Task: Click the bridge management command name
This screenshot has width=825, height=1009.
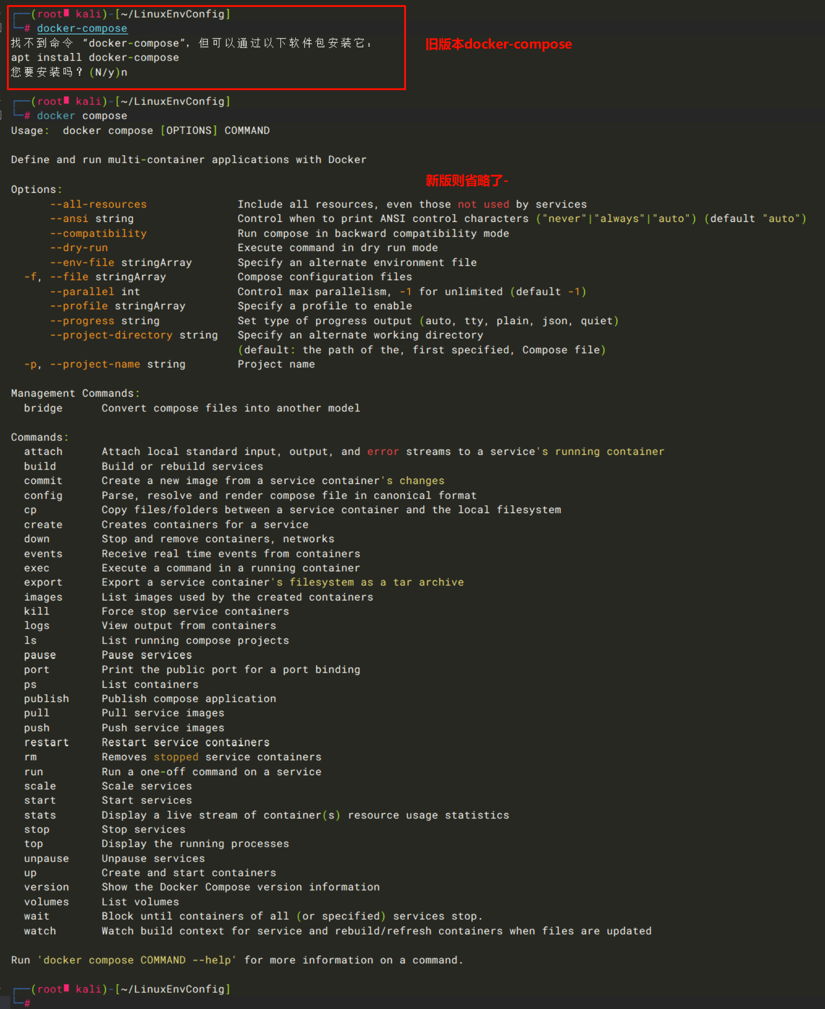Action: (43, 408)
